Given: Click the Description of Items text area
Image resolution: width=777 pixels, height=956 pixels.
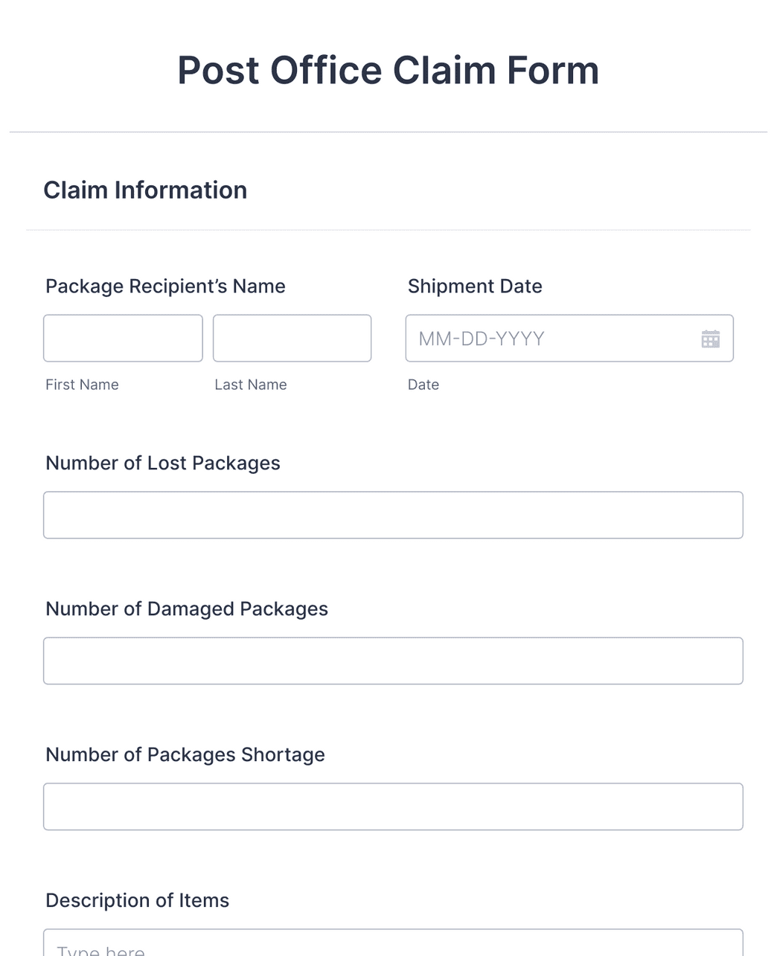Looking at the screenshot, I should tap(393, 943).
